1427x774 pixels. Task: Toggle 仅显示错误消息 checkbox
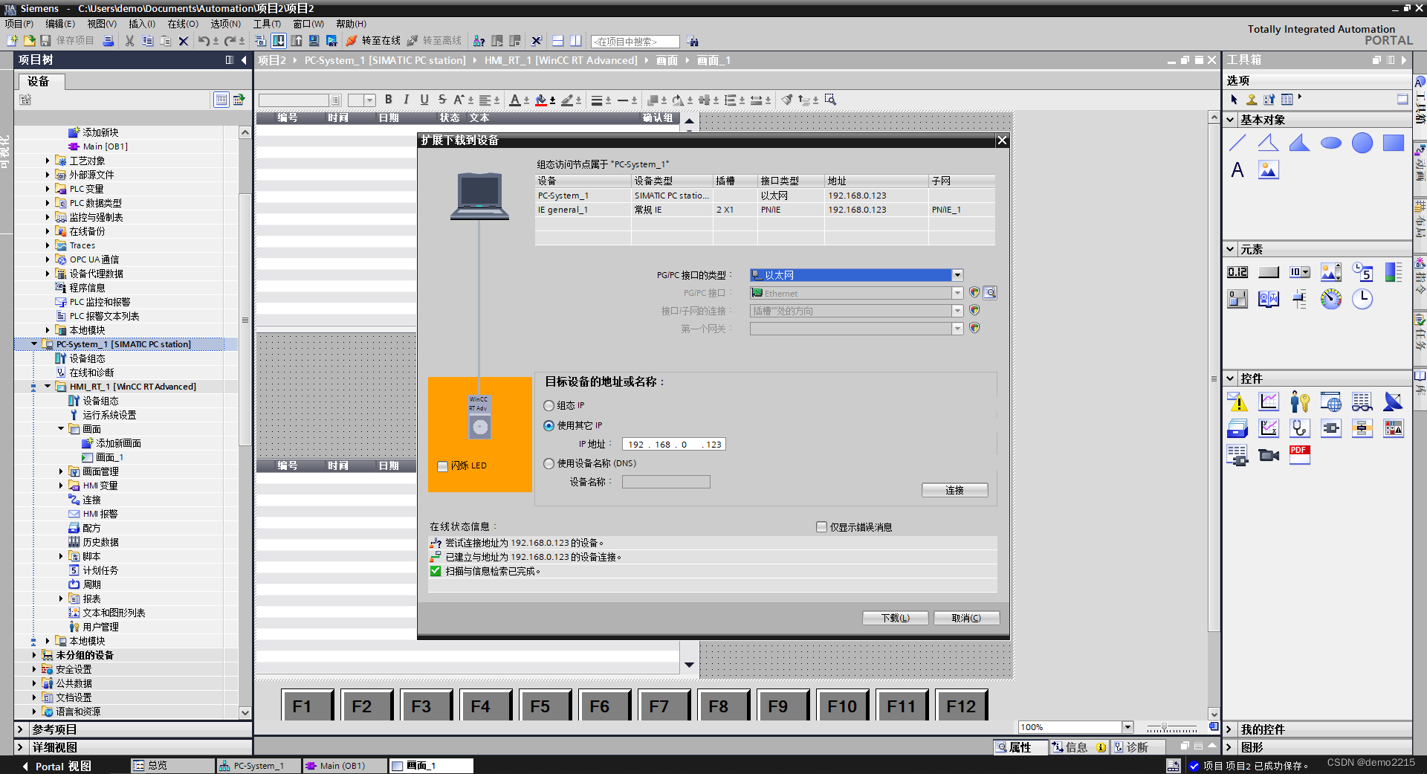tap(821, 527)
